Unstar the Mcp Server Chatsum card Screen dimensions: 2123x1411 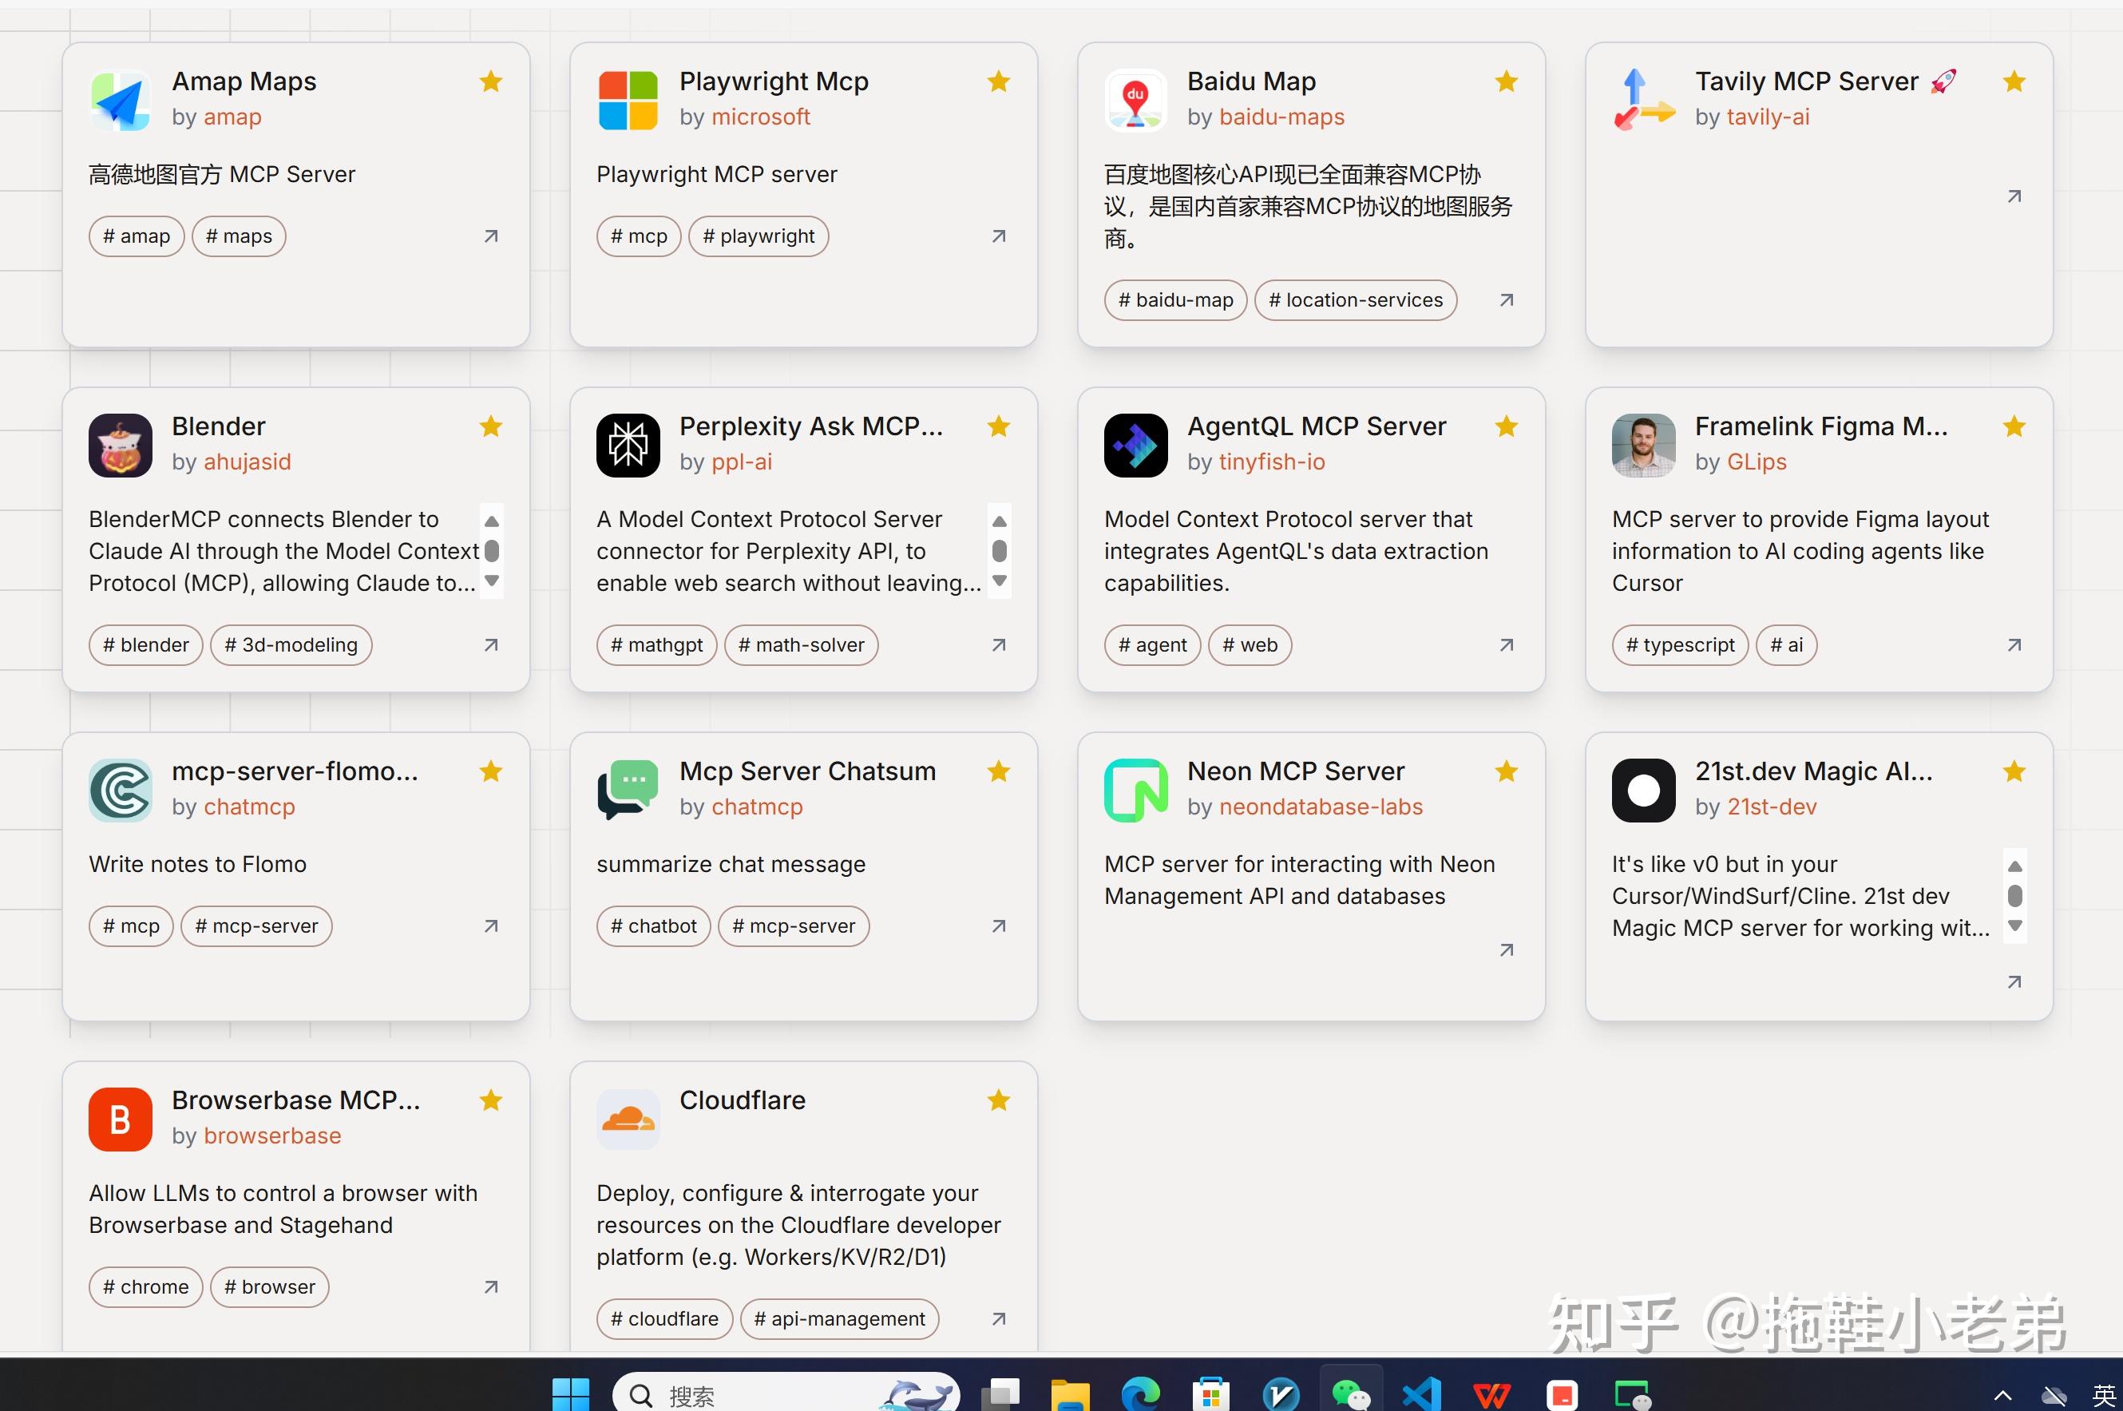coord(999,771)
